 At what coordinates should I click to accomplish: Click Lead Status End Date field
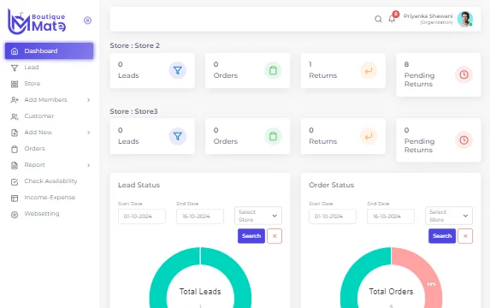coord(200,216)
